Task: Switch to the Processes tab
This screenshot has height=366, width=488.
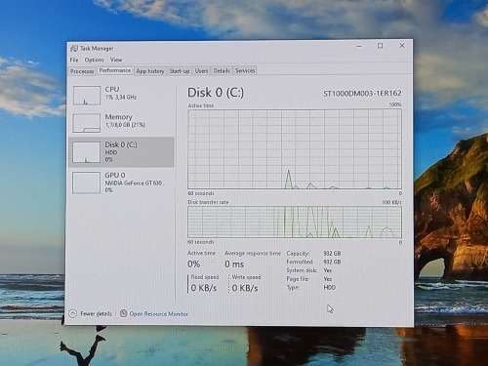Action: pos(82,71)
